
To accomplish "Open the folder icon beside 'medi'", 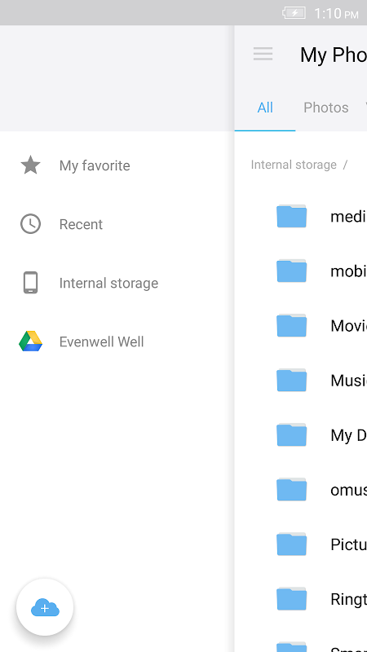I will 292,216.
